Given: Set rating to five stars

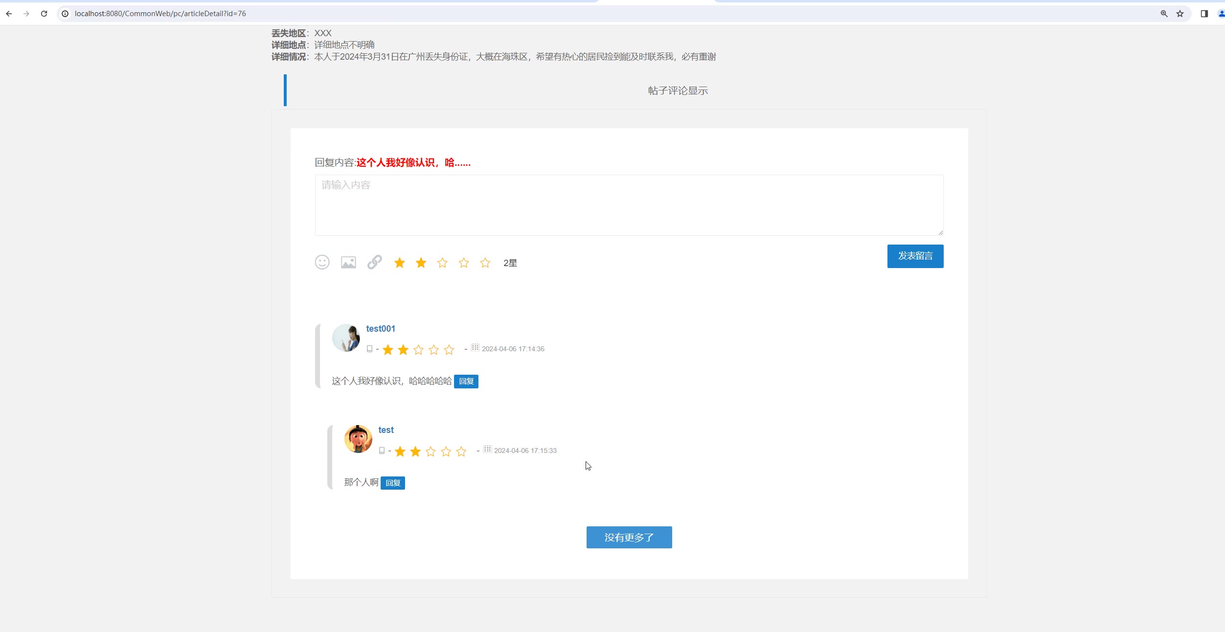Looking at the screenshot, I should 485,263.
